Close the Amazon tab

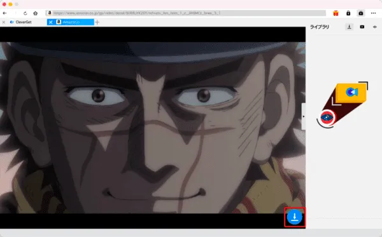(x=51, y=22)
